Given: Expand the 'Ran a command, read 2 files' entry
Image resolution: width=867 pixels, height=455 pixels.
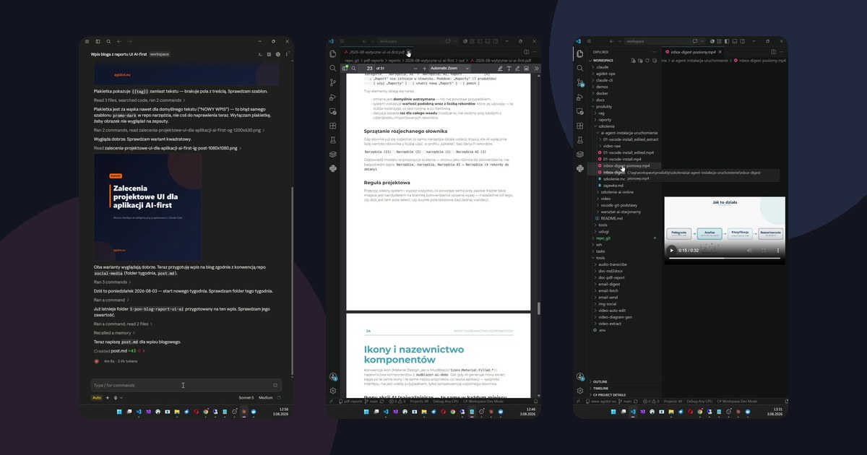Looking at the screenshot, I should [x=123, y=324].
